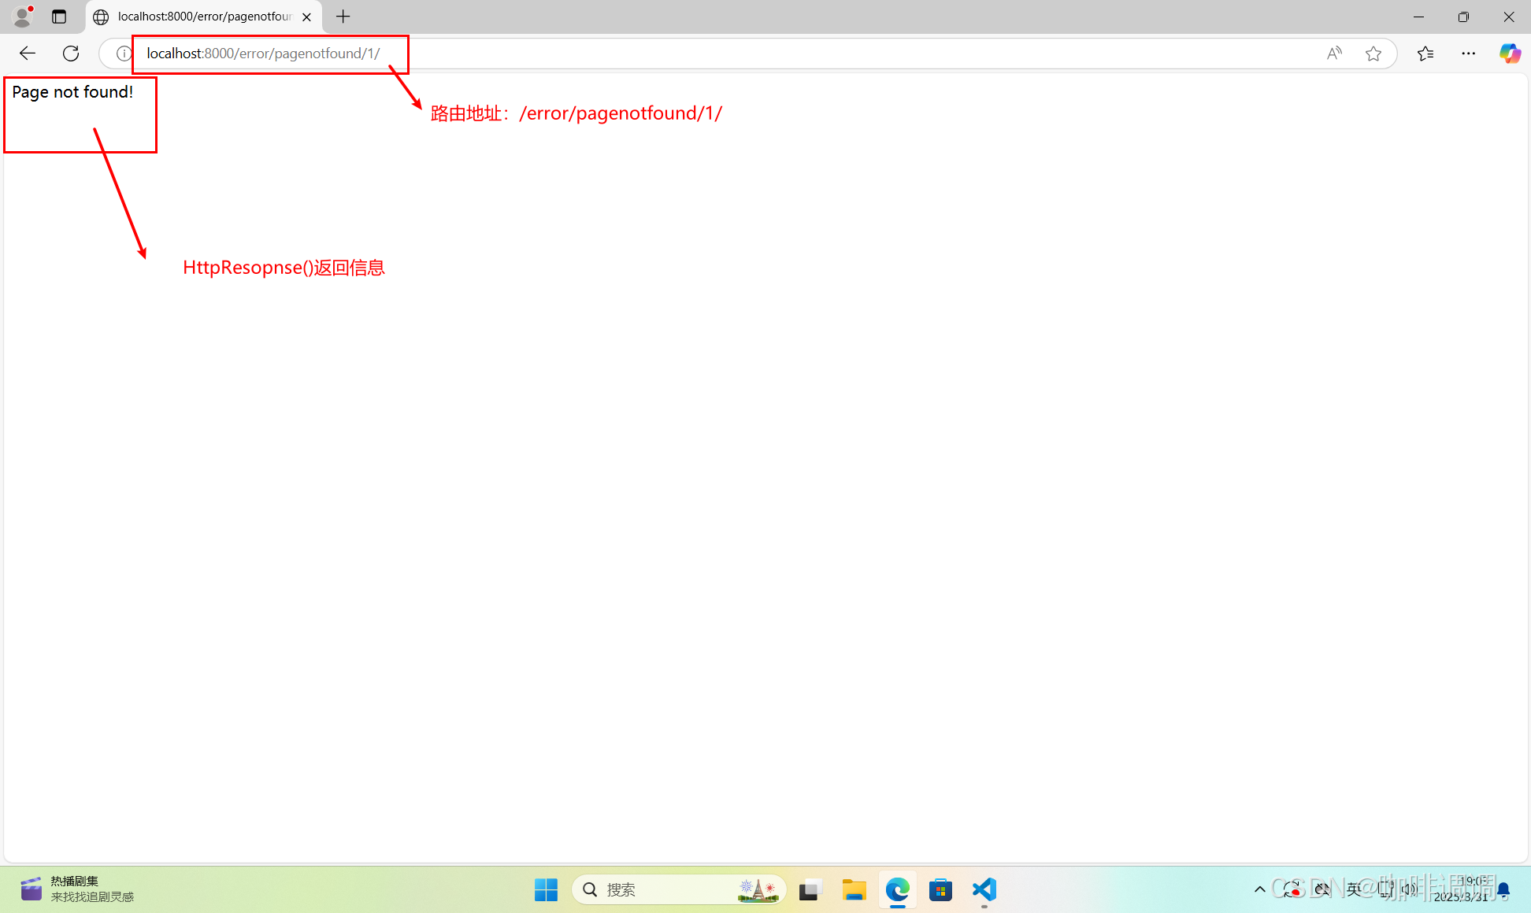Screen dimensions: 1531x913
Task: Close the localhost pagenotfound tab
Action: click(307, 17)
